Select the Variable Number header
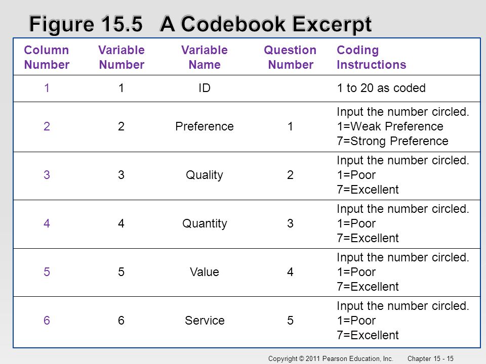 (x=121, y=57)
